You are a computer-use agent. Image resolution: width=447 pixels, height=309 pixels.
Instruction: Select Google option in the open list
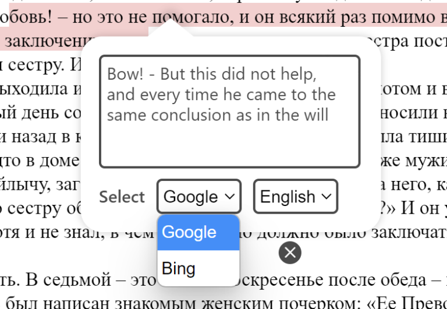[198, 233]
